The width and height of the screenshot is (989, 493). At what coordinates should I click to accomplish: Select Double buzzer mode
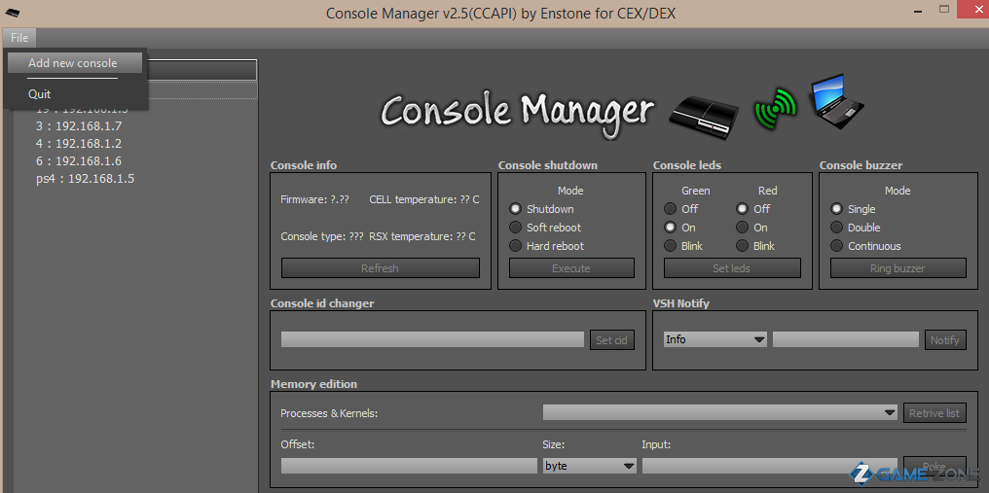coord(836,228)
